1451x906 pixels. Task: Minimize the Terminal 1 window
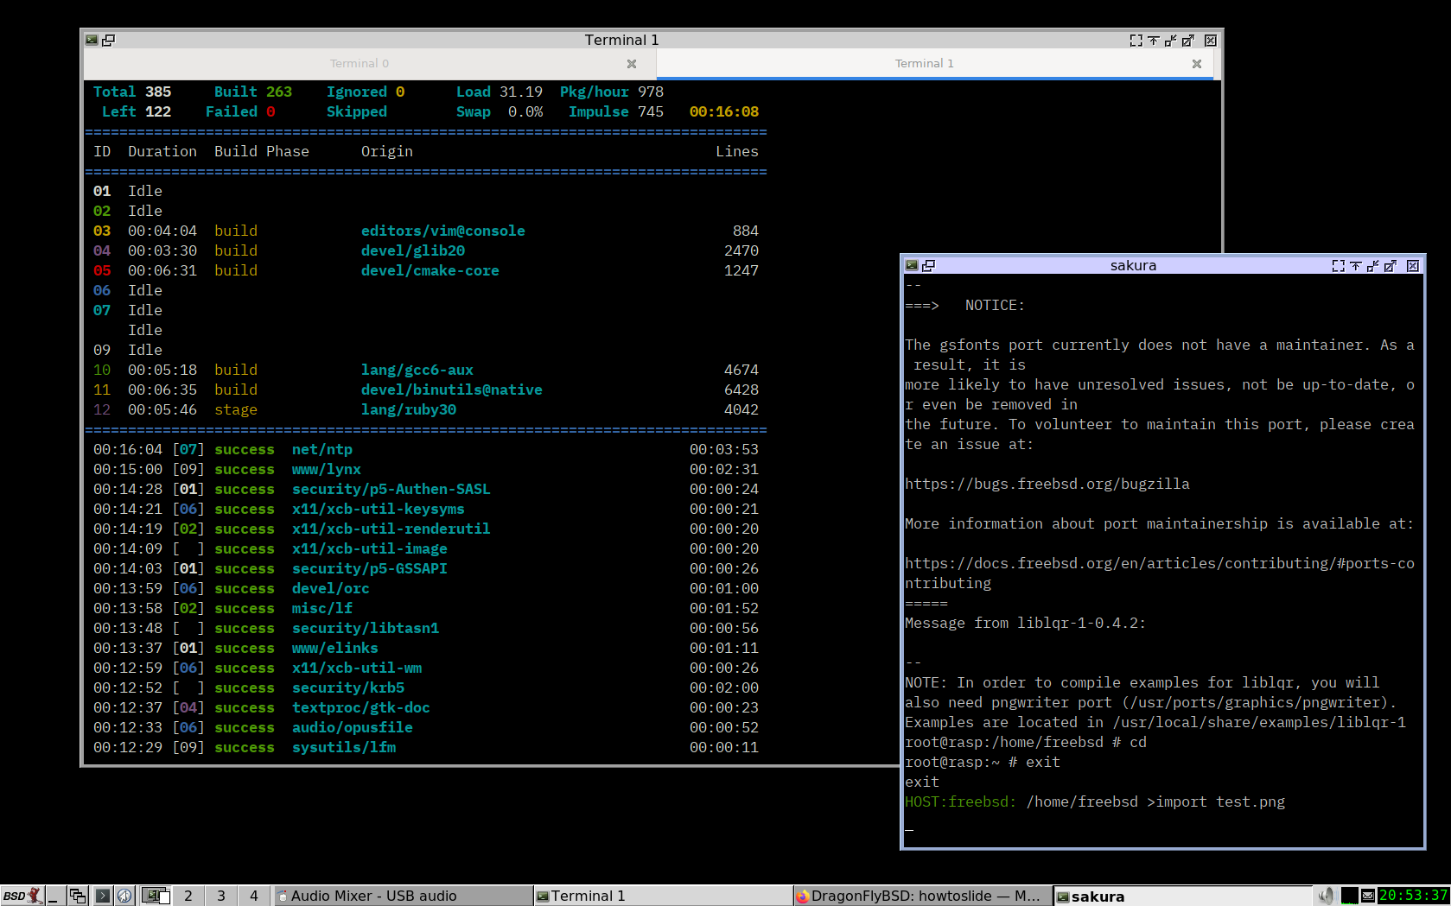coord(1171,40)
